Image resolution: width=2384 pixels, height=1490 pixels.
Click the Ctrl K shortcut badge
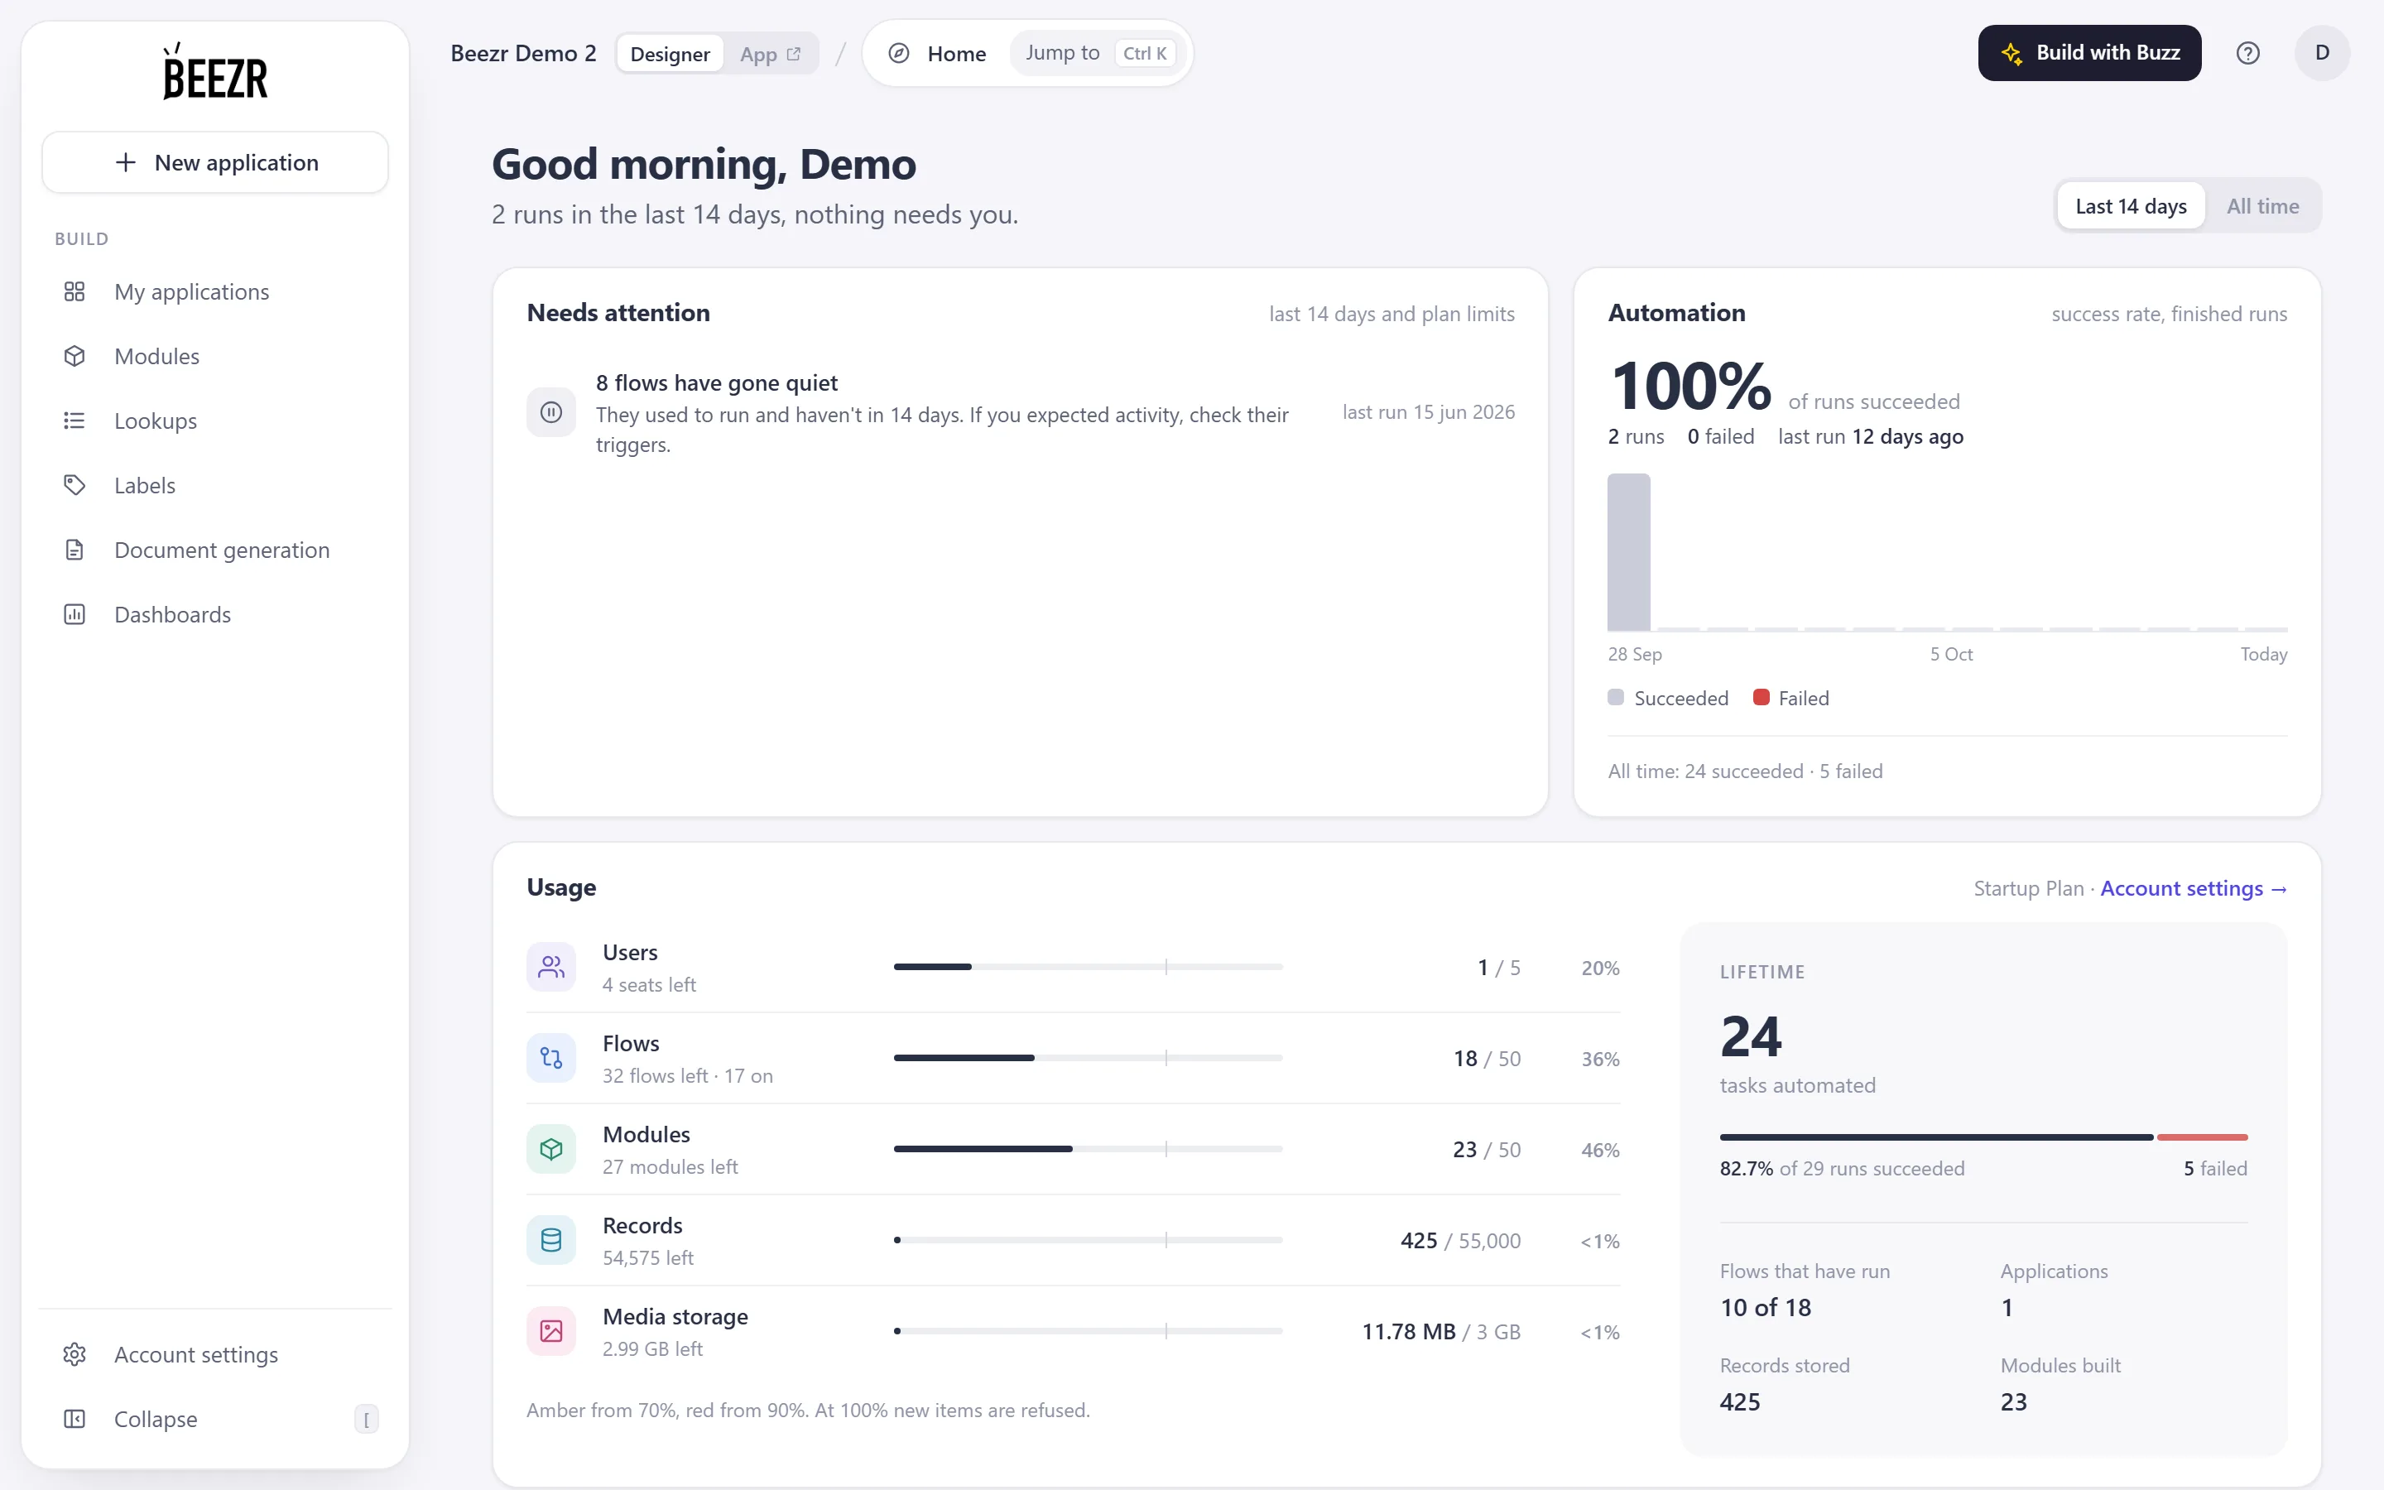(1145, 53)
